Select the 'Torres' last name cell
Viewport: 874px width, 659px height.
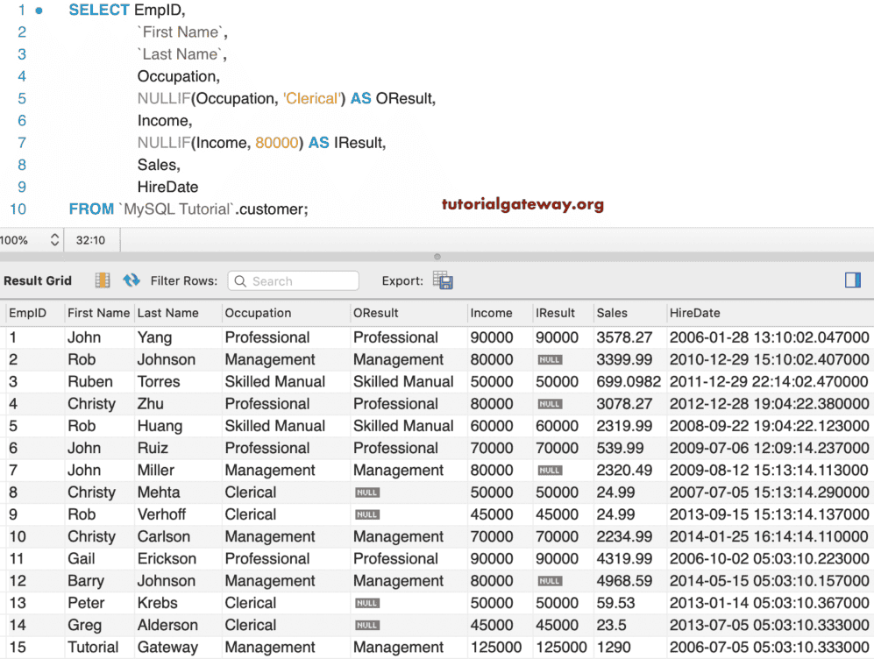159,381
